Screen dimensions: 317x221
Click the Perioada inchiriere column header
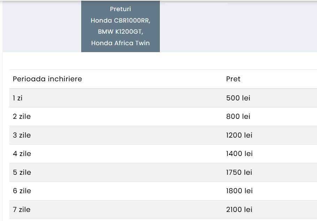coord(47,79)
